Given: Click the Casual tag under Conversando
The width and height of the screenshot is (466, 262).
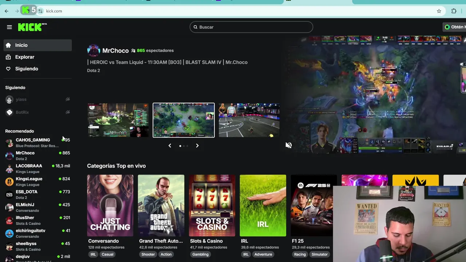Looking at the screenshot, I should coord(107,254).
